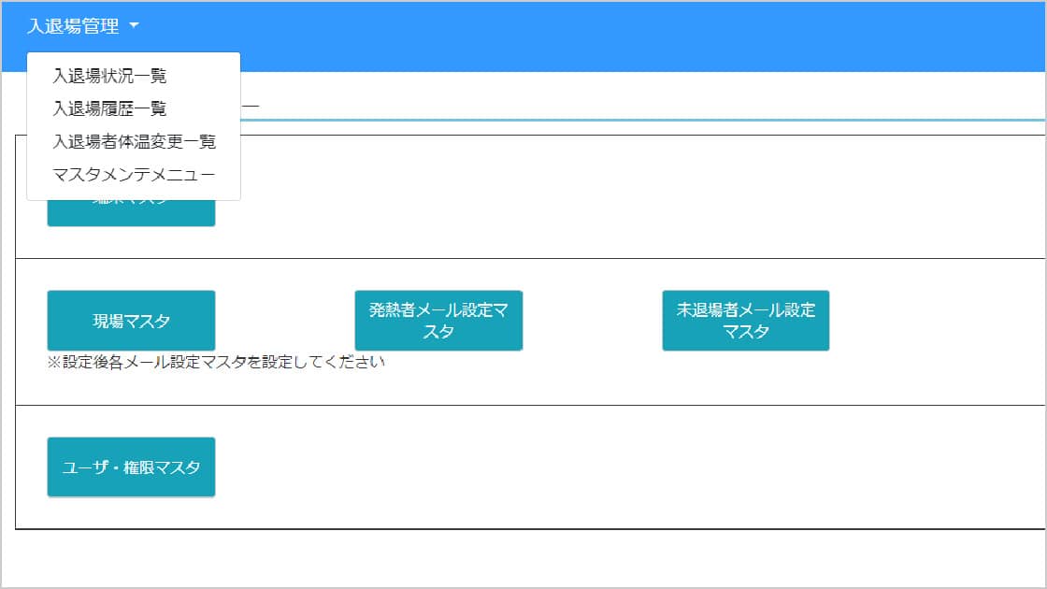Open 発熱者メール設定マスタ
The height and width of the screenshot is (589, 1047).
[438, 321]
